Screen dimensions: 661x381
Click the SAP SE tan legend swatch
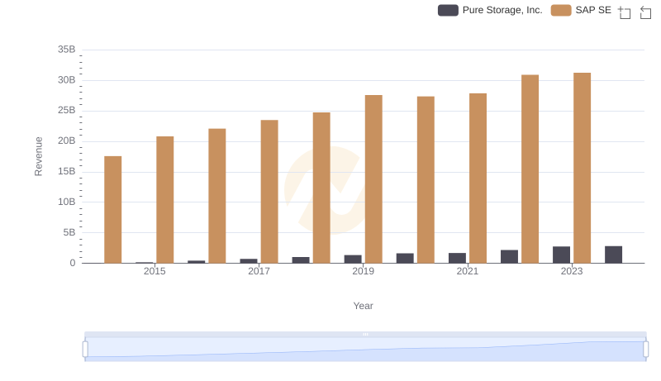coord(561,10)
